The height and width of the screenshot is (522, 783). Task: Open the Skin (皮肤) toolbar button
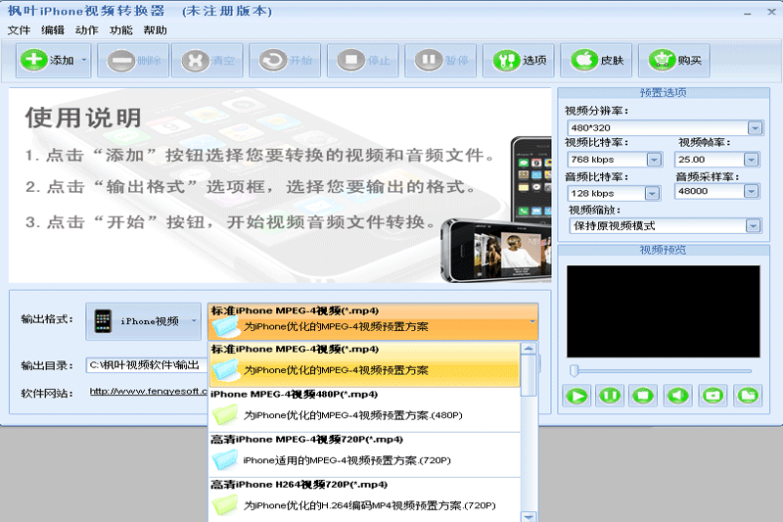tap(596, 61)
